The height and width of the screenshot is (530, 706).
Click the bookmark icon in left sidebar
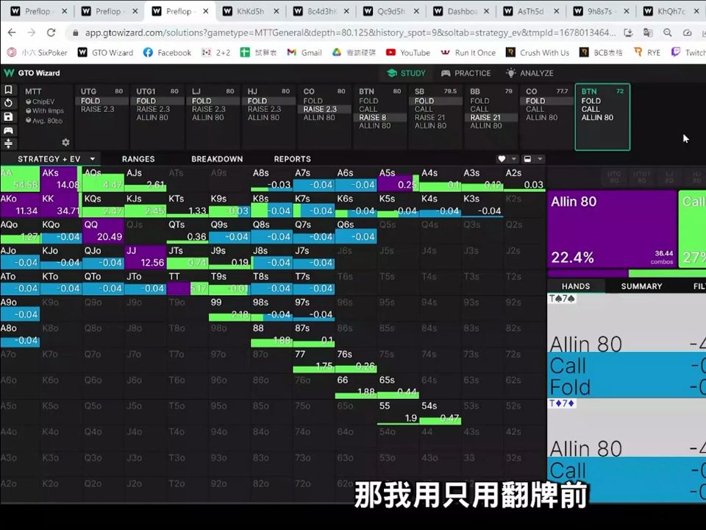coord(8,90)
